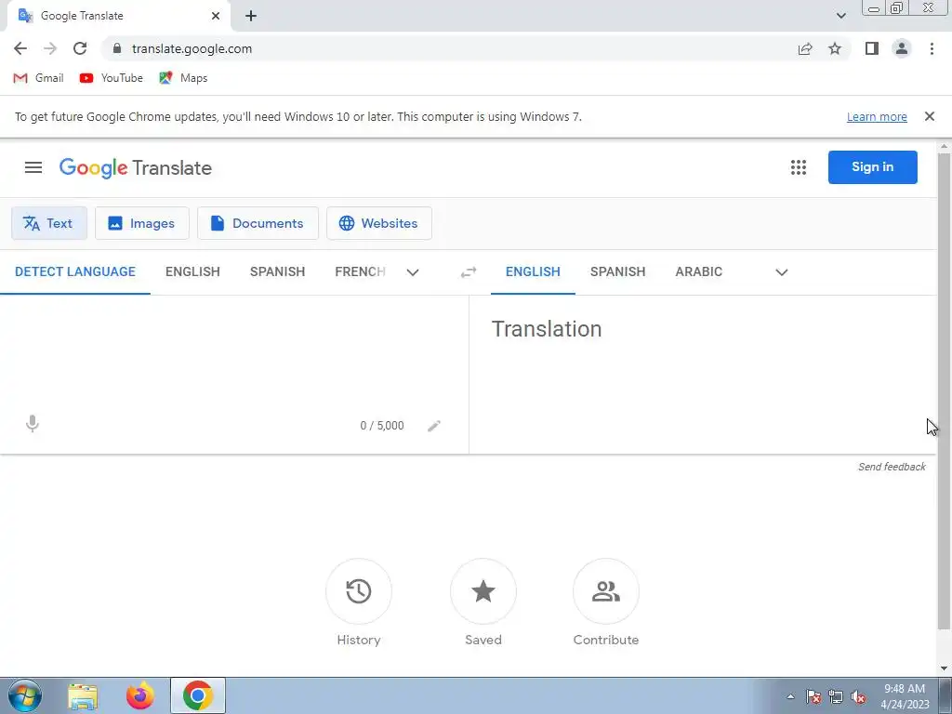The image size is (952, 714).
Task: Switch to Chrome in taskbar
Action: tap(197, 695)
